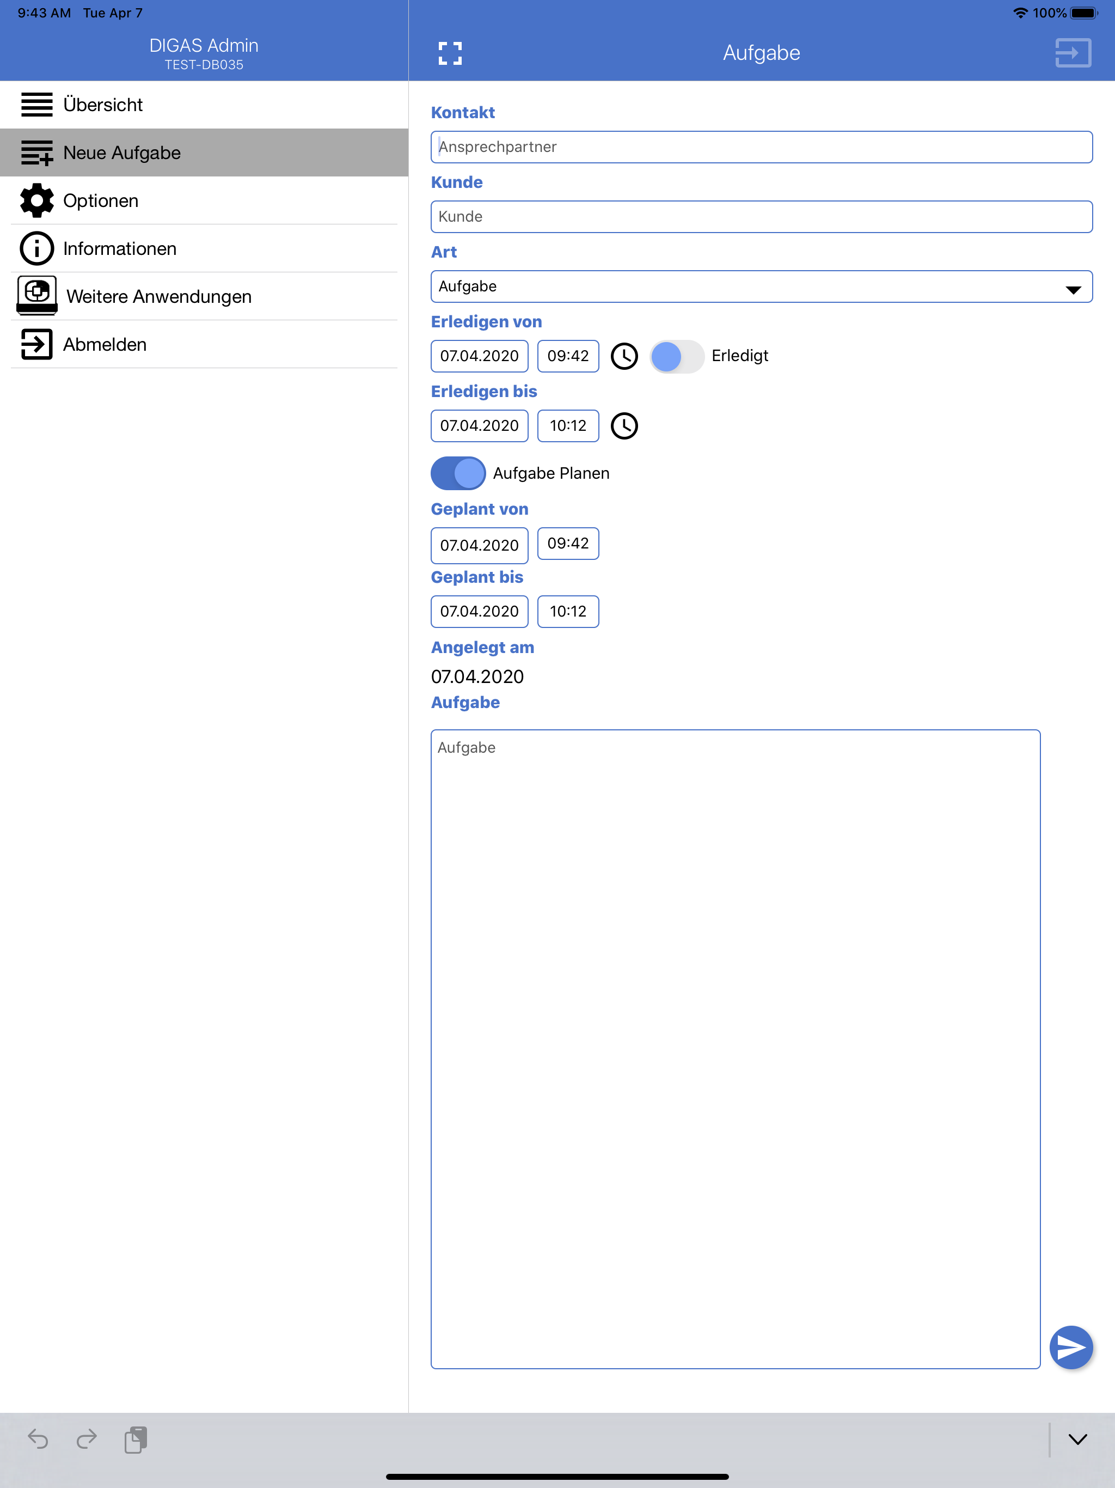
Task: Select the Geplant von time 09:42
Action: pyautogui.click(x=568, y=544)
